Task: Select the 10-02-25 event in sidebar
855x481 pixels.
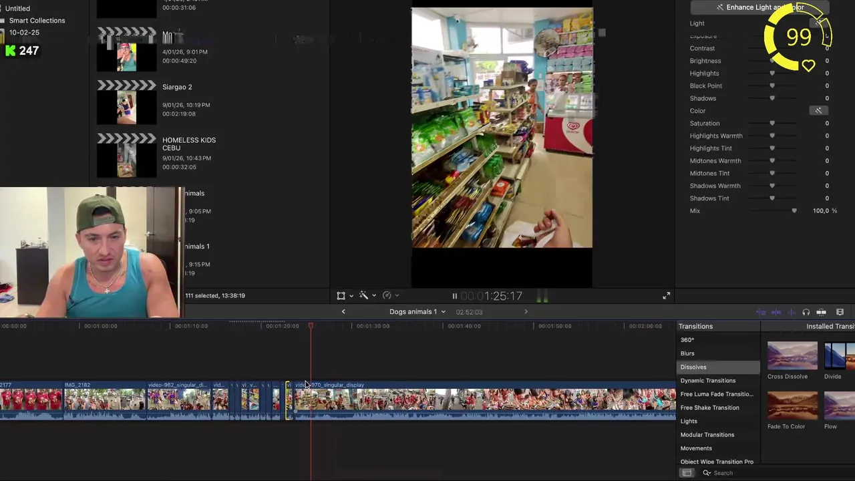Action: pyautogui.click(x=24, y=33)
